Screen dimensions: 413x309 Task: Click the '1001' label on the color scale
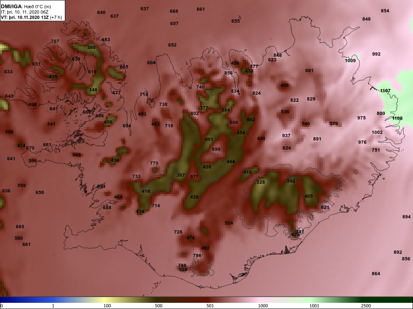pyautogui.click(x=314, y=306)
